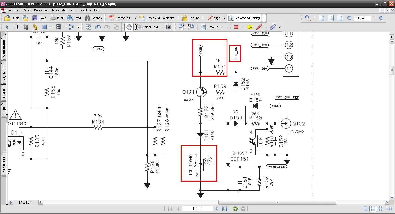Open the zoom percentage dropdown arrow
This screenshot has width=395, height=214.
tap(374, 18)
